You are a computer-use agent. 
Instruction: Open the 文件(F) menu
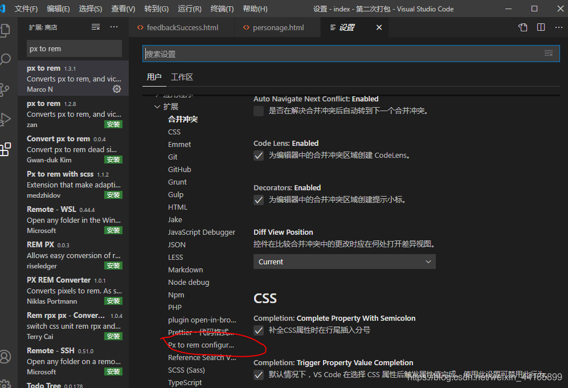click(x=26, y=9)
